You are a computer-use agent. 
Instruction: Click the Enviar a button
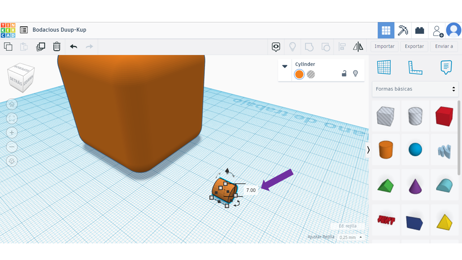tap(444, 47)
